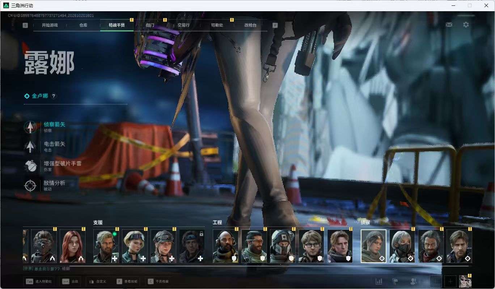Click the question mark beside 金卢娜
Image resolution: width=495 pixels, height=289 pixels.
54,96
